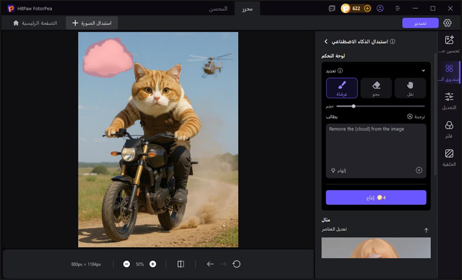Open the AI toolbox sidebar panel
The height and width of the screenshot is (280, 462).
[449, 72]
